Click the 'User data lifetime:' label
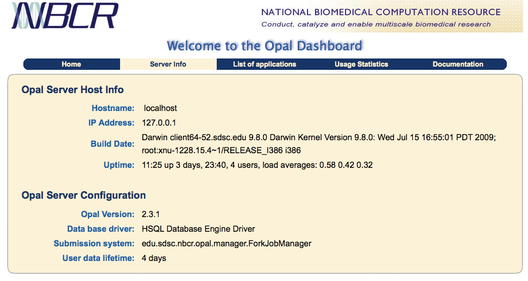This screenshot has width=528, height=281. point(98,258)
